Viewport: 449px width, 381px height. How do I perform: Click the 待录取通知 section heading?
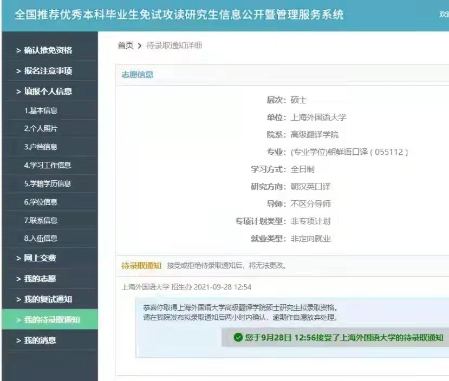pyautogui.click(x=141, y=265)
